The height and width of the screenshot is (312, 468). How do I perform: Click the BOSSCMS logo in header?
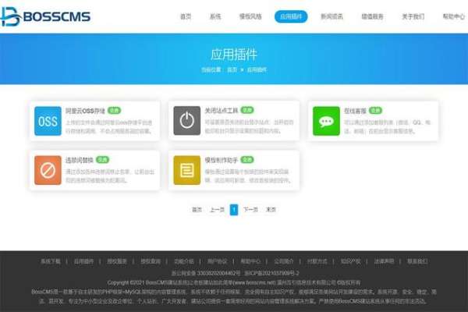(46, 16)
